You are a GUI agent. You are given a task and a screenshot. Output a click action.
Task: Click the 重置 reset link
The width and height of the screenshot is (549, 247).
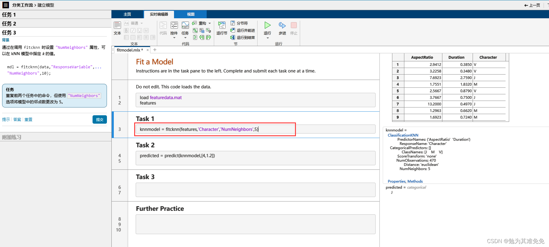(28, 119)
